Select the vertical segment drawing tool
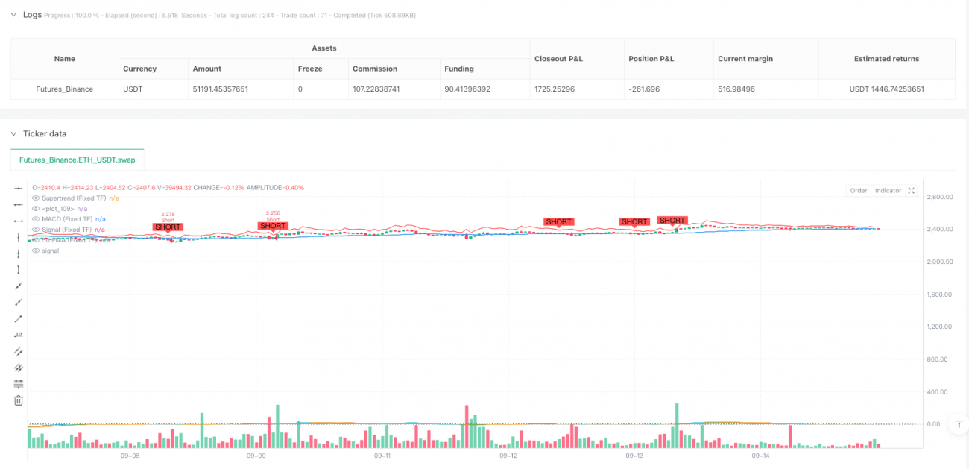The width and height of the screenshot is (969, 469). pyautogui.click(x=19, y=270)
